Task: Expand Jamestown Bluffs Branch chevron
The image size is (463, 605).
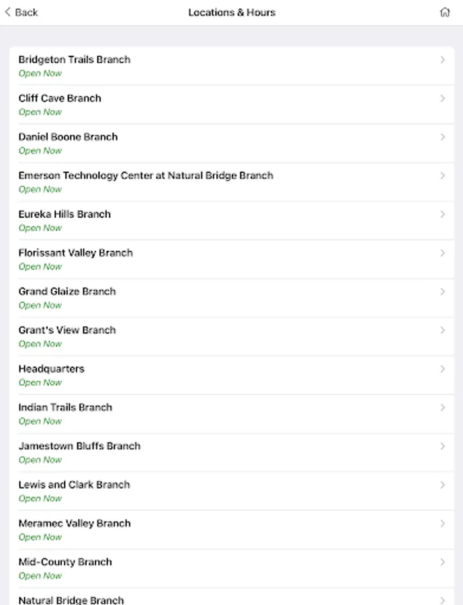Action: click(x=442, y=446)
